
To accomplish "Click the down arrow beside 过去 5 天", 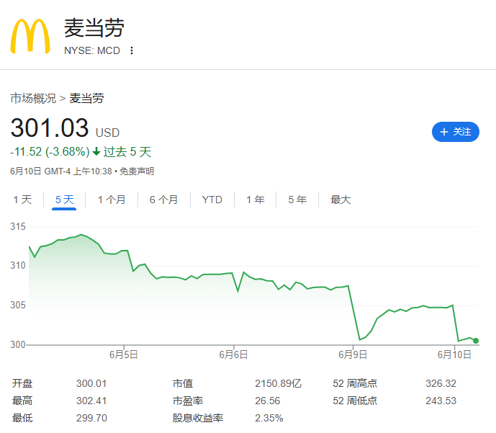I will click(x=96, y=152).
